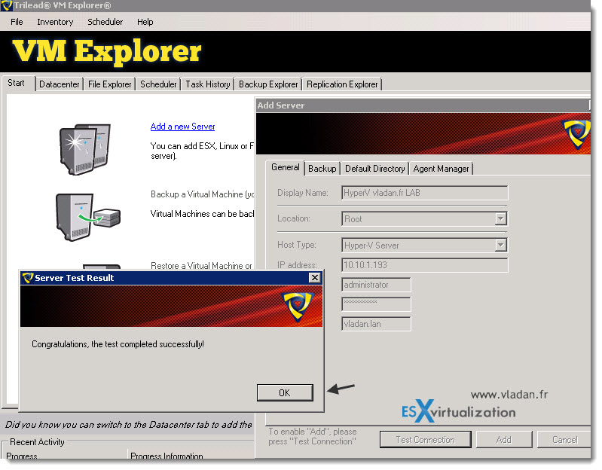Expand the Location dropdown arrow

(x=500, y=218)
